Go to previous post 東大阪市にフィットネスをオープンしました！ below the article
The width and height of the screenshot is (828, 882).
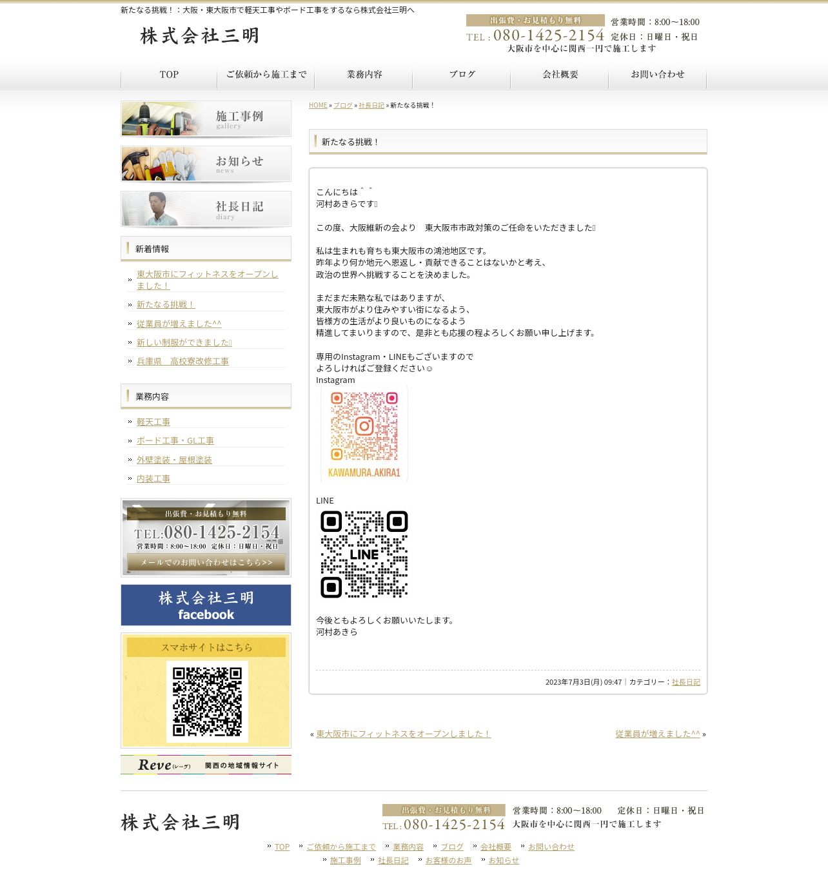click(404, 734)
